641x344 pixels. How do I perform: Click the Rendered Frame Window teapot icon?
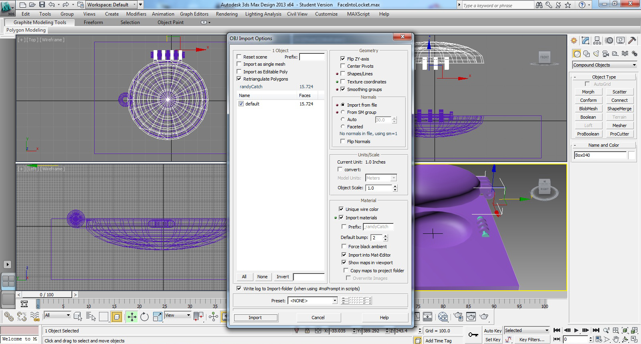(x=471, y=317)
